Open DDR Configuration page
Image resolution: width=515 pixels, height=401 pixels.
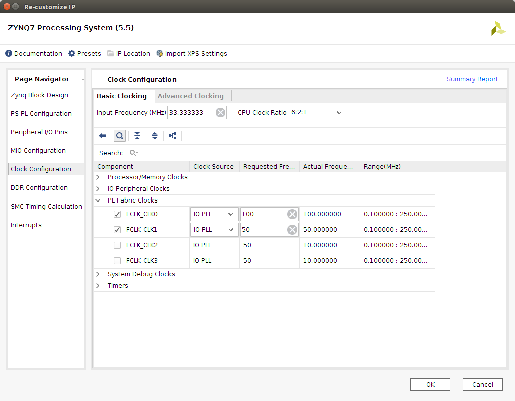[x=39, y=188]
